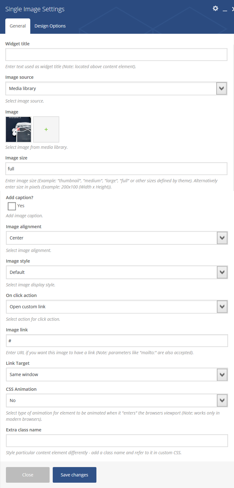
Task: Open the Image style dropdown arrow
Action: [x=222, y=272]
